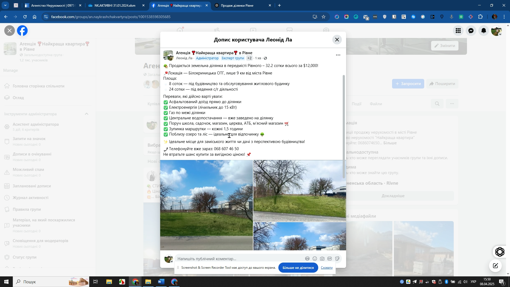Image resolution: width=510 pixels, height=287 pixels.
Task: Open Facebook notifications bell
Action: 484,31
